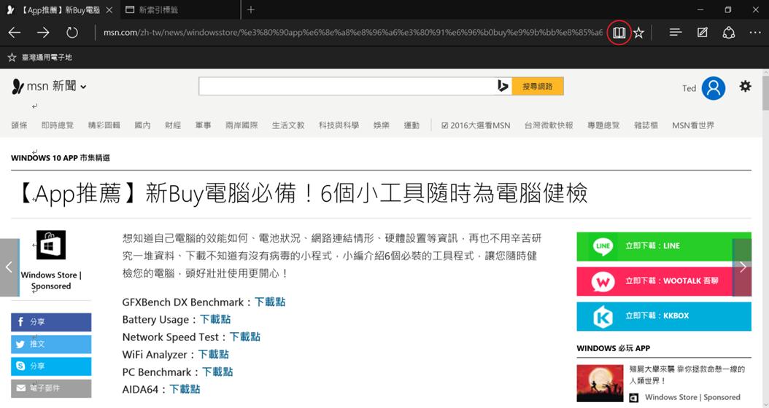The width and height of the screenshot is (769, 408).
Task: Open the 科技與科學 category
Action: click(x=339, y=125)
